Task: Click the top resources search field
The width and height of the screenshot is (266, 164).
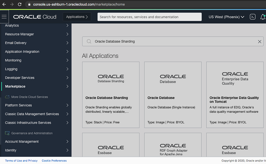Action: pyautogui.click(x=149, y=17)
